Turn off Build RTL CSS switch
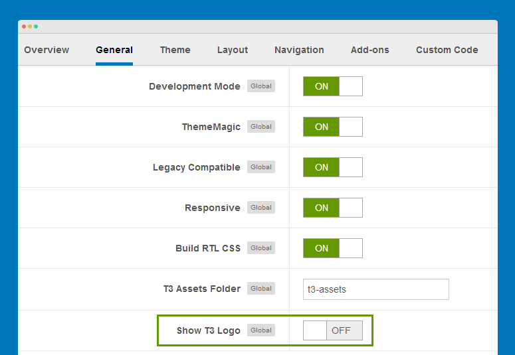The height and width of the screenshot is (355, 515). coord(333,248)
